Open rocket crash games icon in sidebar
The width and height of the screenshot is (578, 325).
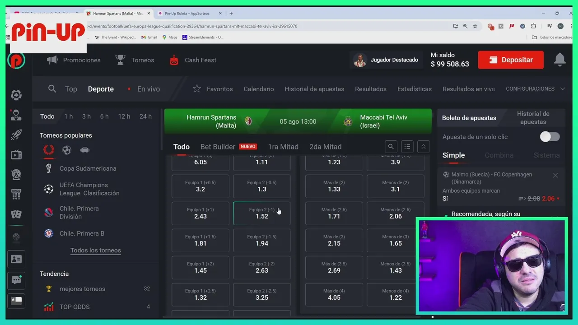coord(16,135)
